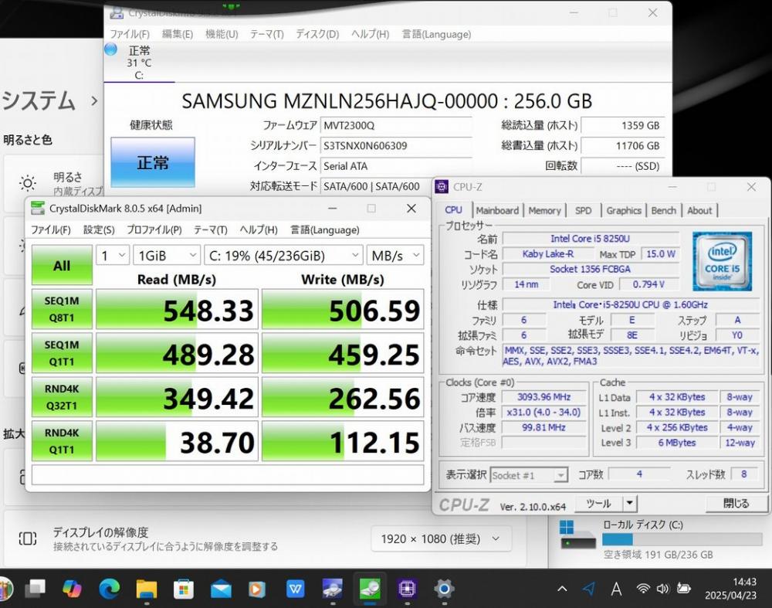772x608 pixels.
Task: Click the Intel Core i5 logo in CPU-Z
Action: click(723, 262)
